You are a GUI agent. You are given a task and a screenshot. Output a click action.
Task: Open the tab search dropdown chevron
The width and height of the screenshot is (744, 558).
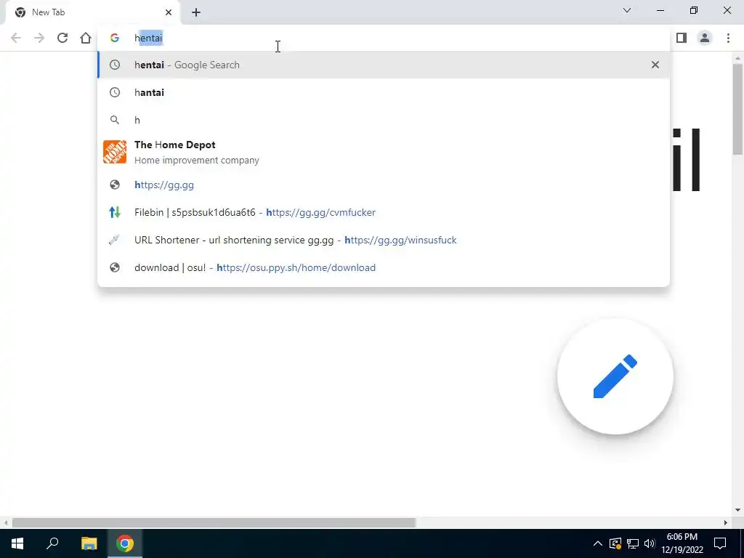pos(627,10)
